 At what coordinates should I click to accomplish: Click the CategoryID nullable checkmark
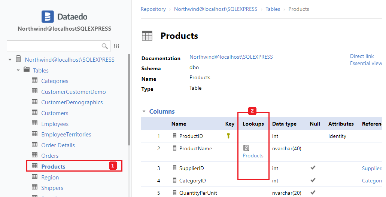click(x=313, y=180)
